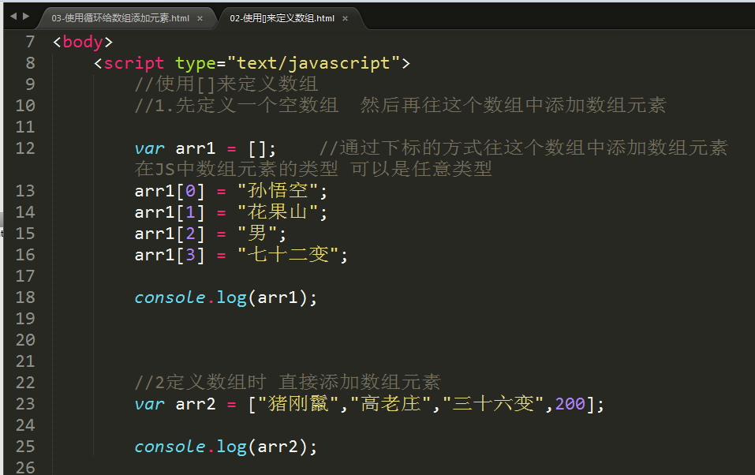This screenshot has width=755, height=475.
Task: Place cursor on var arr1 declaration
Action: pyautogui.click(x=206, y=148)
